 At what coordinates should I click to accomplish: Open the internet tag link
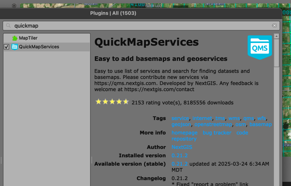[202, 118]
